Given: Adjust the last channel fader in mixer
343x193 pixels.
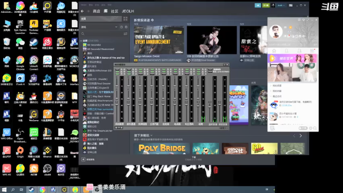Looking at the screenshot, I should (x=220, y=104).
